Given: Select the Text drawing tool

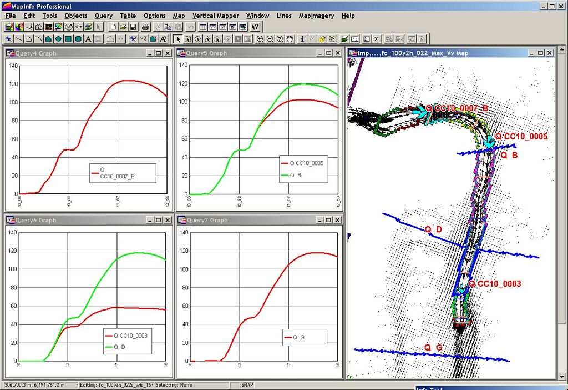Looking at the screenshot, I should (88, 39).
